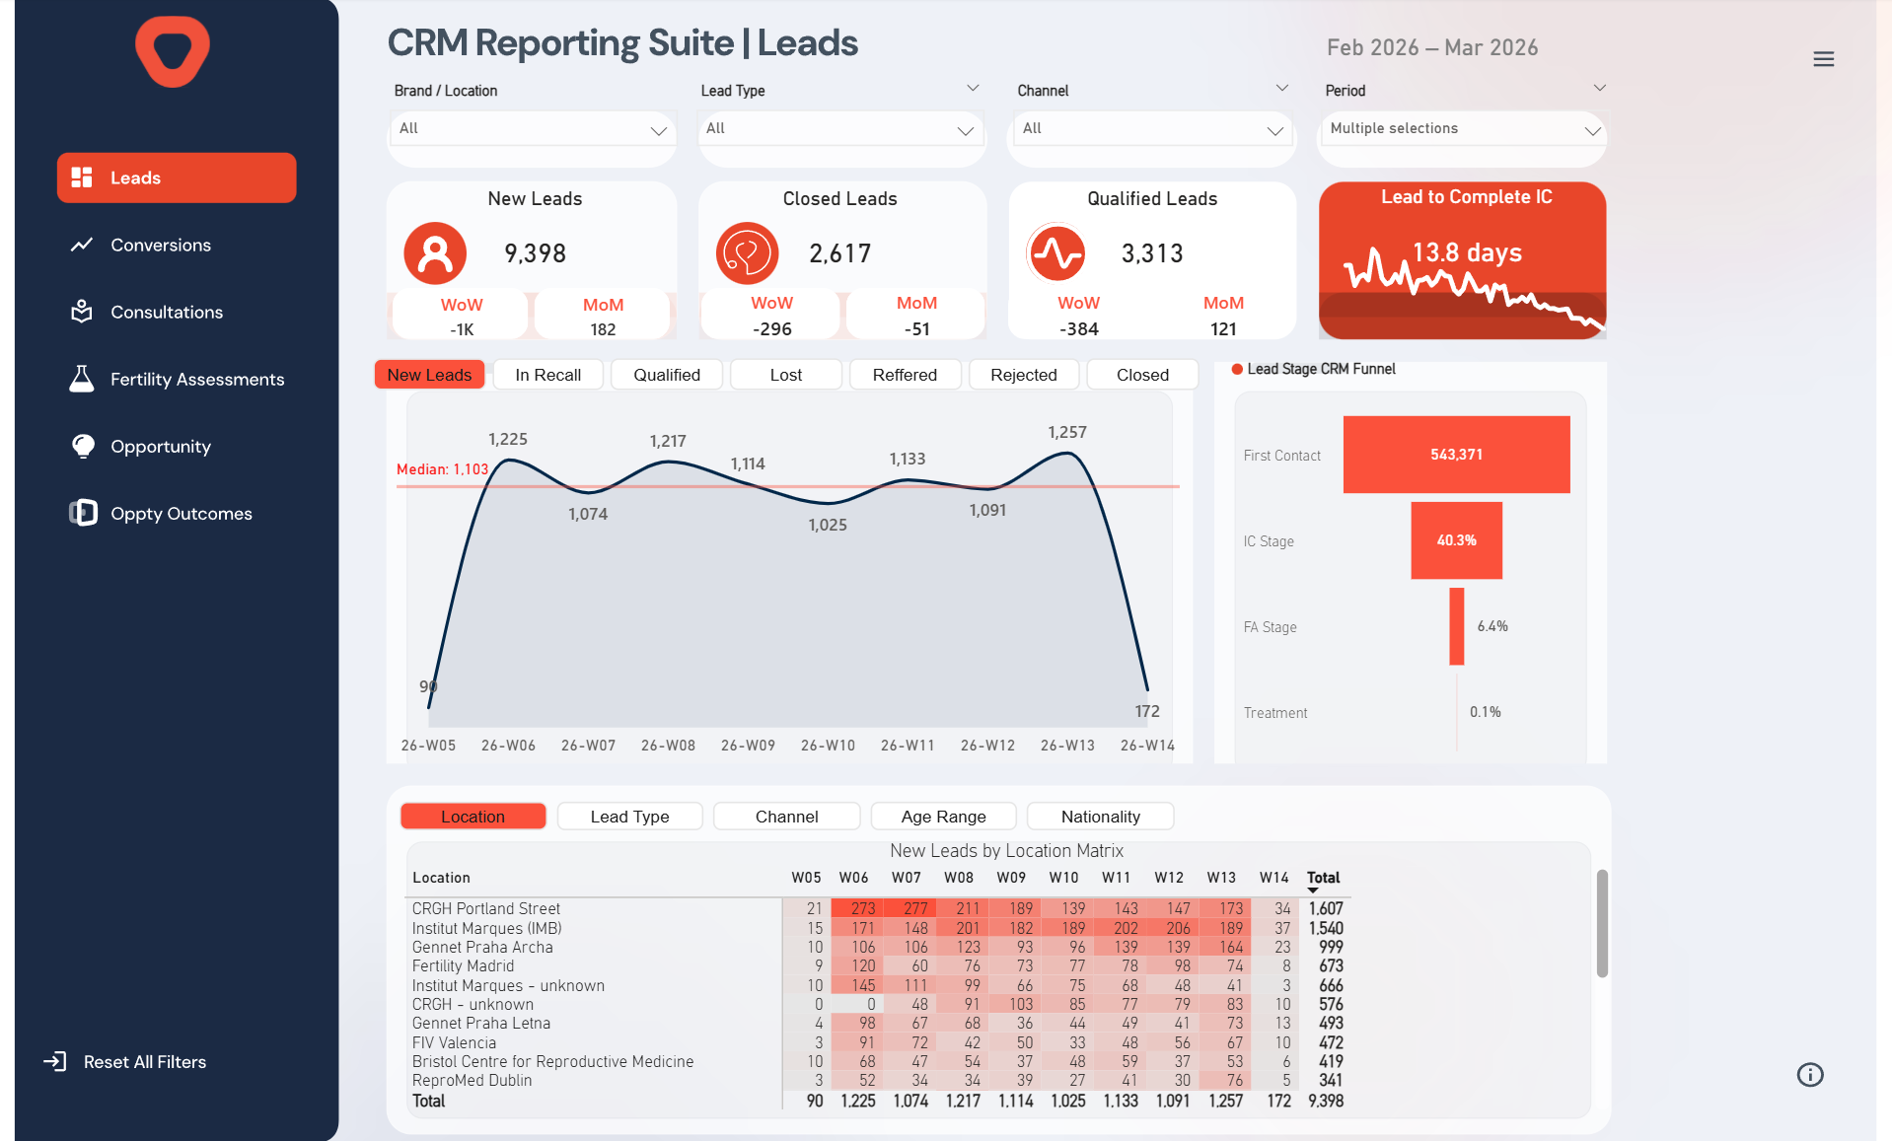Select the Opportunity lightbulb icon
Screen dimensions: 1892x1141
pyautogui.click(x=82, y=446)
